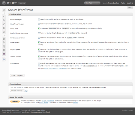The height and width of the screenshot is (115, 135).
Task: Open the Appearance icon in sidebar
Action: [4, 38]
